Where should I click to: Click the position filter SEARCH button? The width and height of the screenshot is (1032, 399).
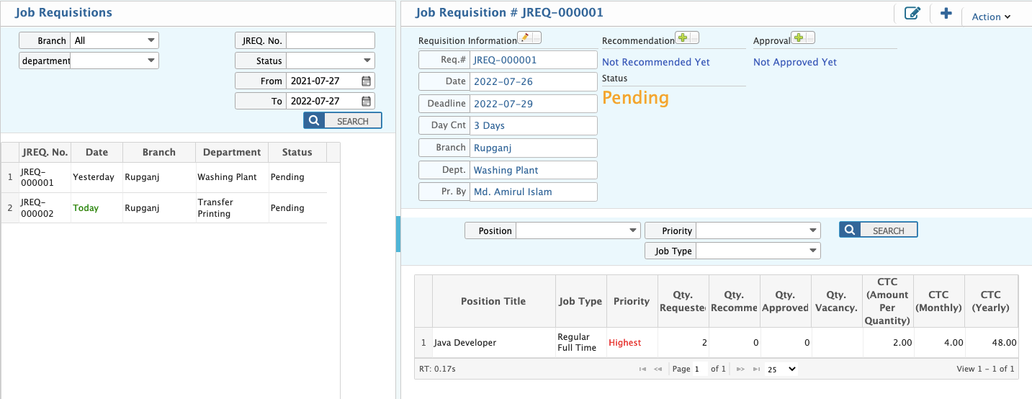[879, 230]
